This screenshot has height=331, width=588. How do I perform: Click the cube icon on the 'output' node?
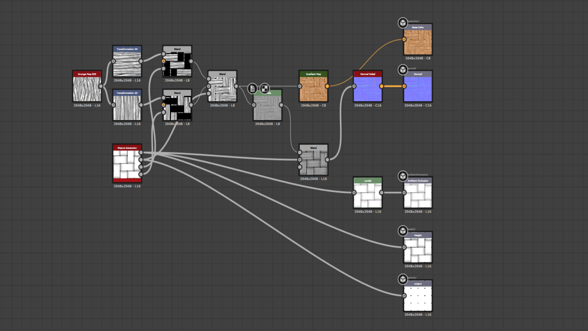pos(403,279)
